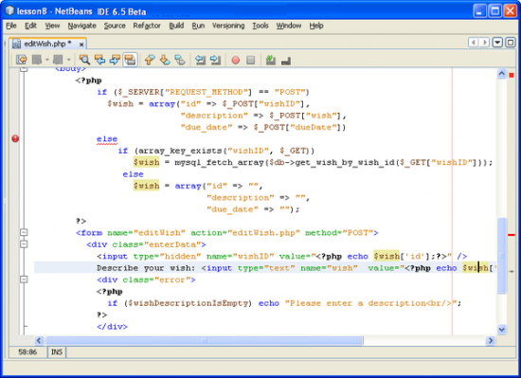Open the Refactor menu
The image size is (521, 378).
tap(147, 26)
